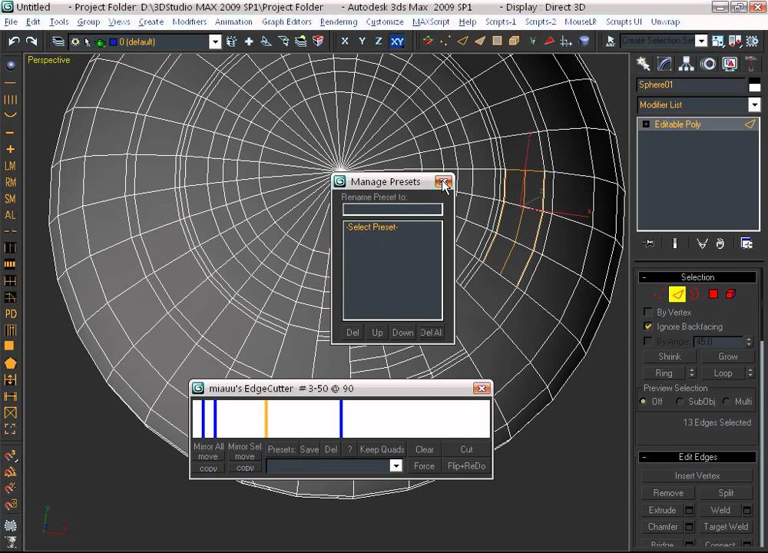This screenshot has height=553, width=768.
Task: Click the Cut button in EdgeCutter
Action: tap(466, 449)
